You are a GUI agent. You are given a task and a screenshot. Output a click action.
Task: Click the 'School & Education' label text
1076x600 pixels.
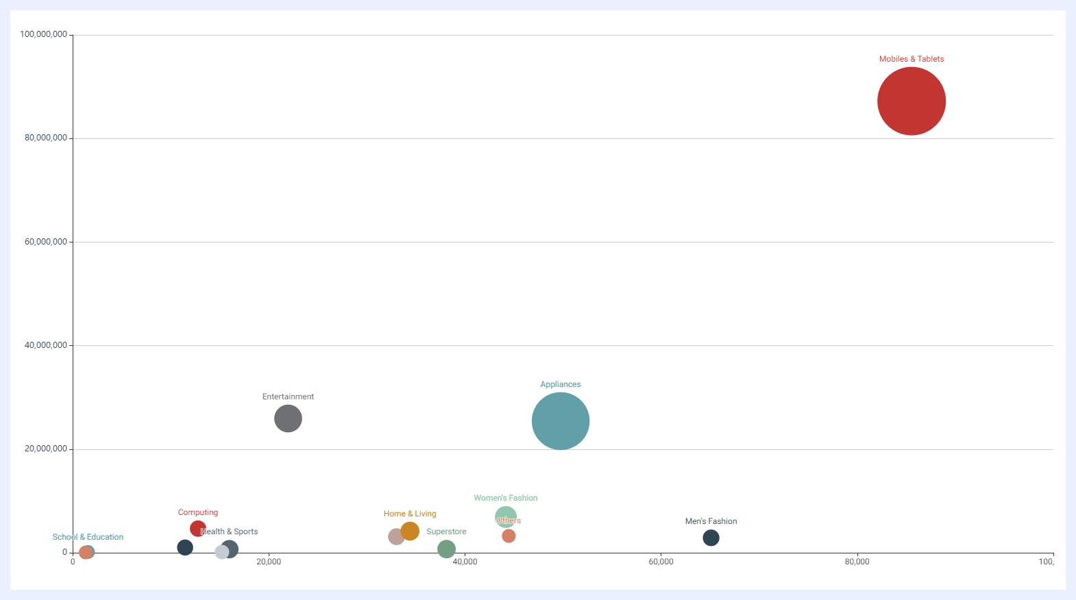(88, 537)
